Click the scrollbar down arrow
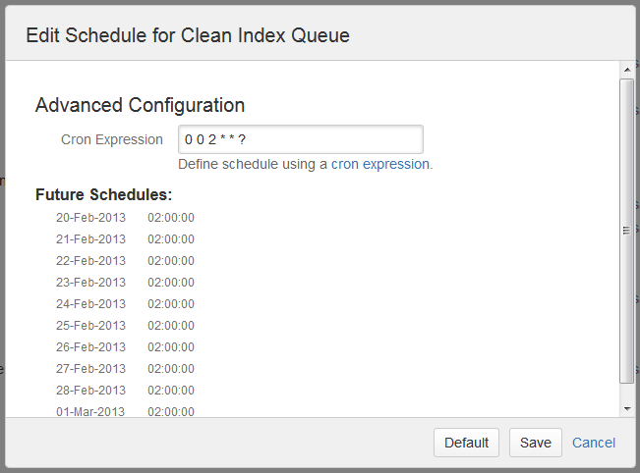This screenshot has width=640, height=473. tap(627, 408)
